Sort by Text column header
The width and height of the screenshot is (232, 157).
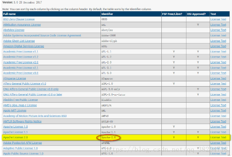pos(213,14)
